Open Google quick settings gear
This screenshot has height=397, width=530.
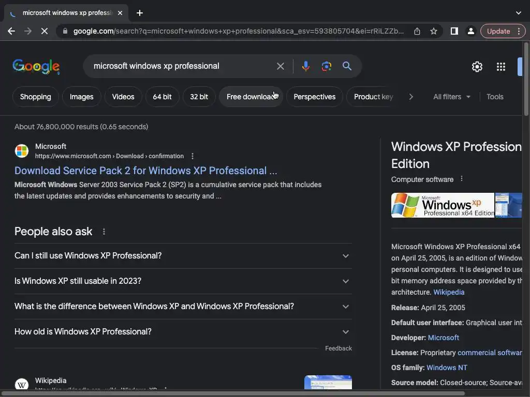click(x=477, y=67)
